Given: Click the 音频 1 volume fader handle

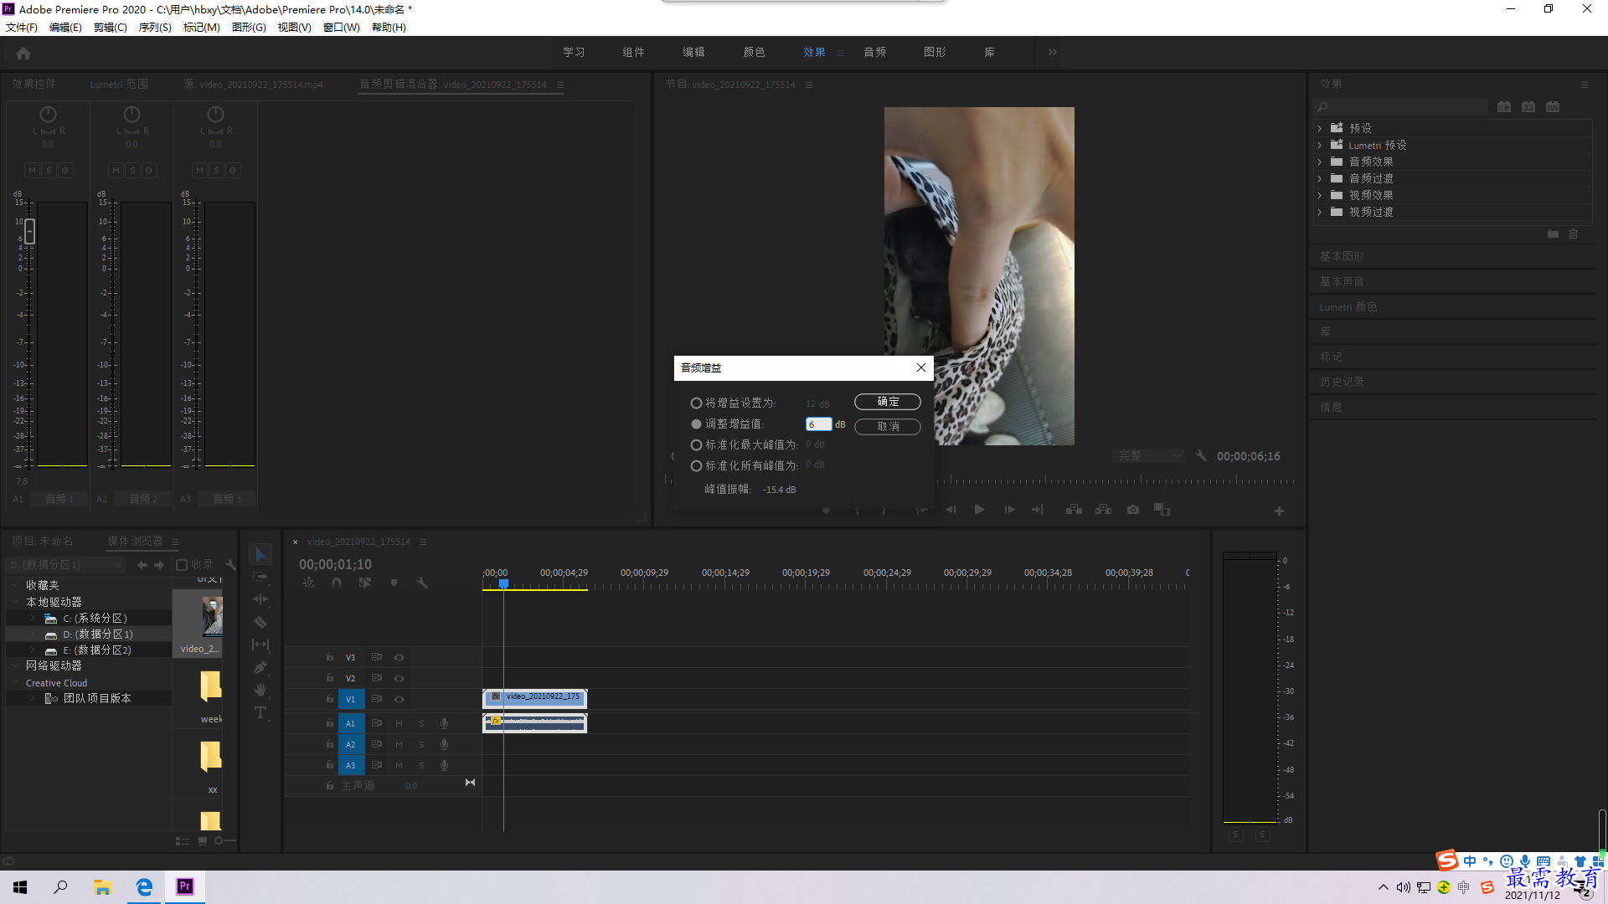Looking at the screenshot, I should pos(29,231).
